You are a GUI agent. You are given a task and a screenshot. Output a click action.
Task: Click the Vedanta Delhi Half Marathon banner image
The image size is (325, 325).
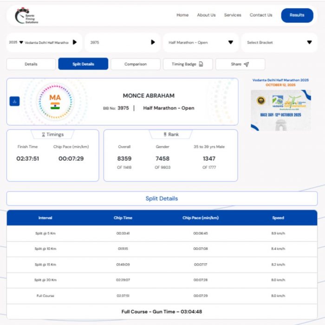[280, 110]
